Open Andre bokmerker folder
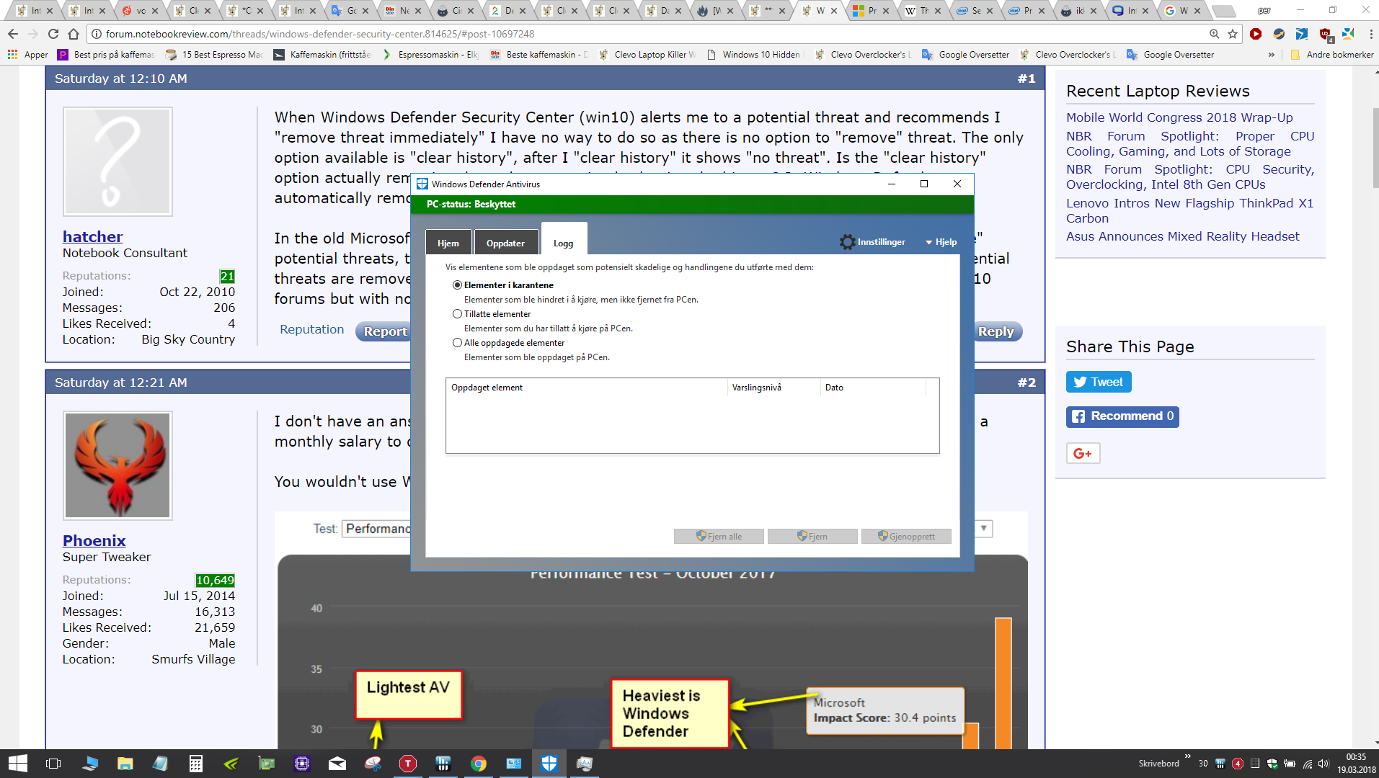This screenshot has height=778, width=1379. tap(1332, 55)
